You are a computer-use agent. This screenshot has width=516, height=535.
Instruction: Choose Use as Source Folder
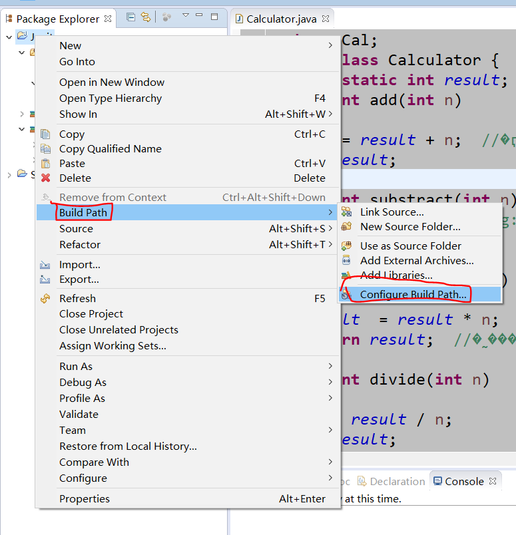point(420,246)
